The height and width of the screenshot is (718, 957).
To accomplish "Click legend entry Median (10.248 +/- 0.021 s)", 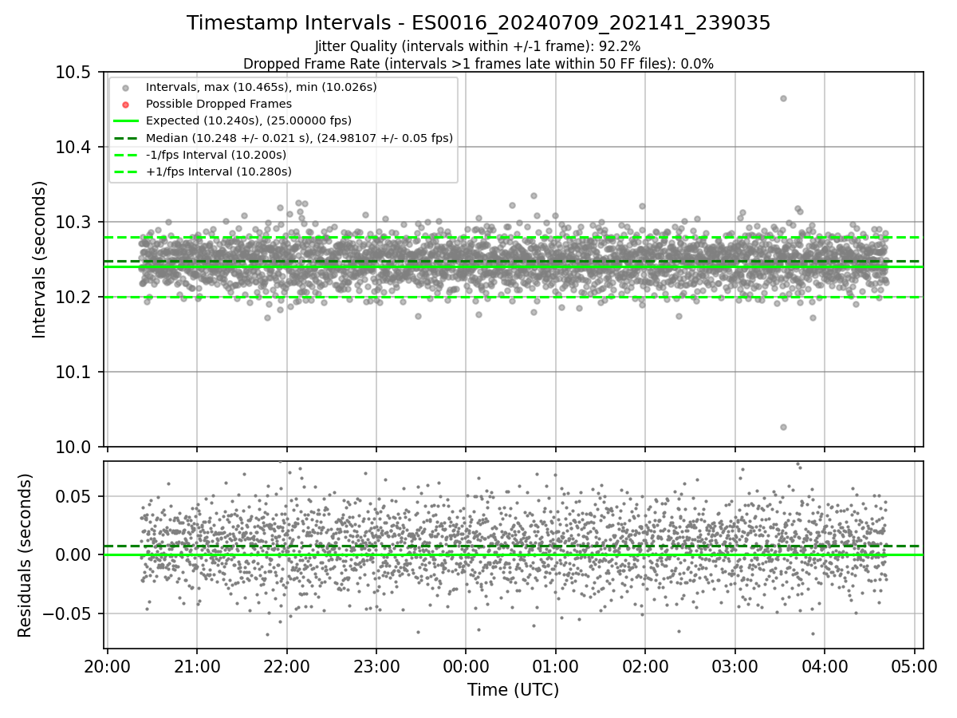I will [x=299, y=138].
